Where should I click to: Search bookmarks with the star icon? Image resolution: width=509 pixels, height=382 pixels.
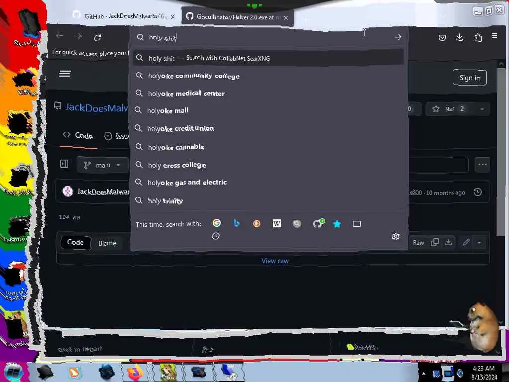click(337, 224)
